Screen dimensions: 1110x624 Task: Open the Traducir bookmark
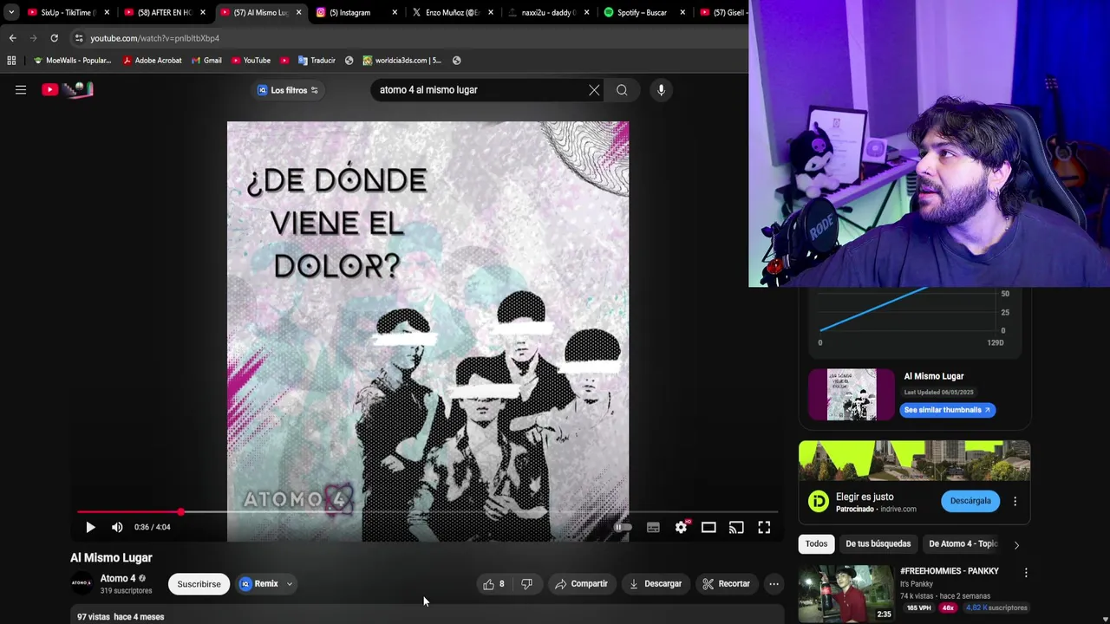click(317, 61)
